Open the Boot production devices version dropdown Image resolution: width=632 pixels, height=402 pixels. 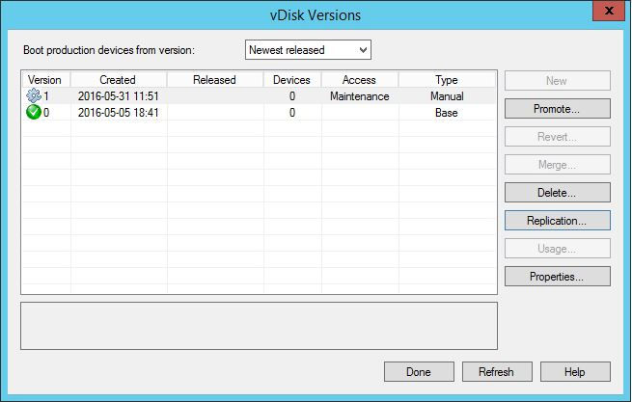[308, 50]
